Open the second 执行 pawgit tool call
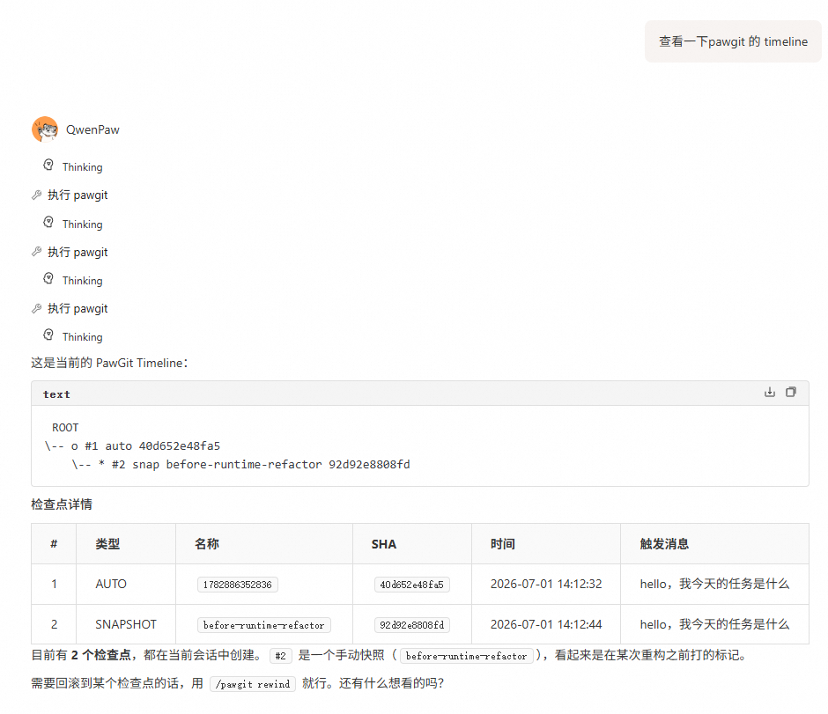 [70, 253]
